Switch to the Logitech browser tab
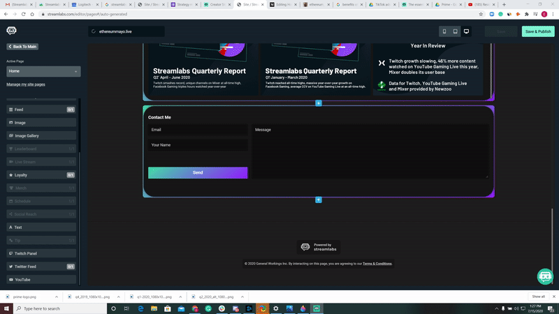 [x=85, y=5]
